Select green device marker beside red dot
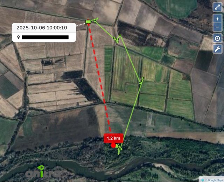 click(117, 146)
